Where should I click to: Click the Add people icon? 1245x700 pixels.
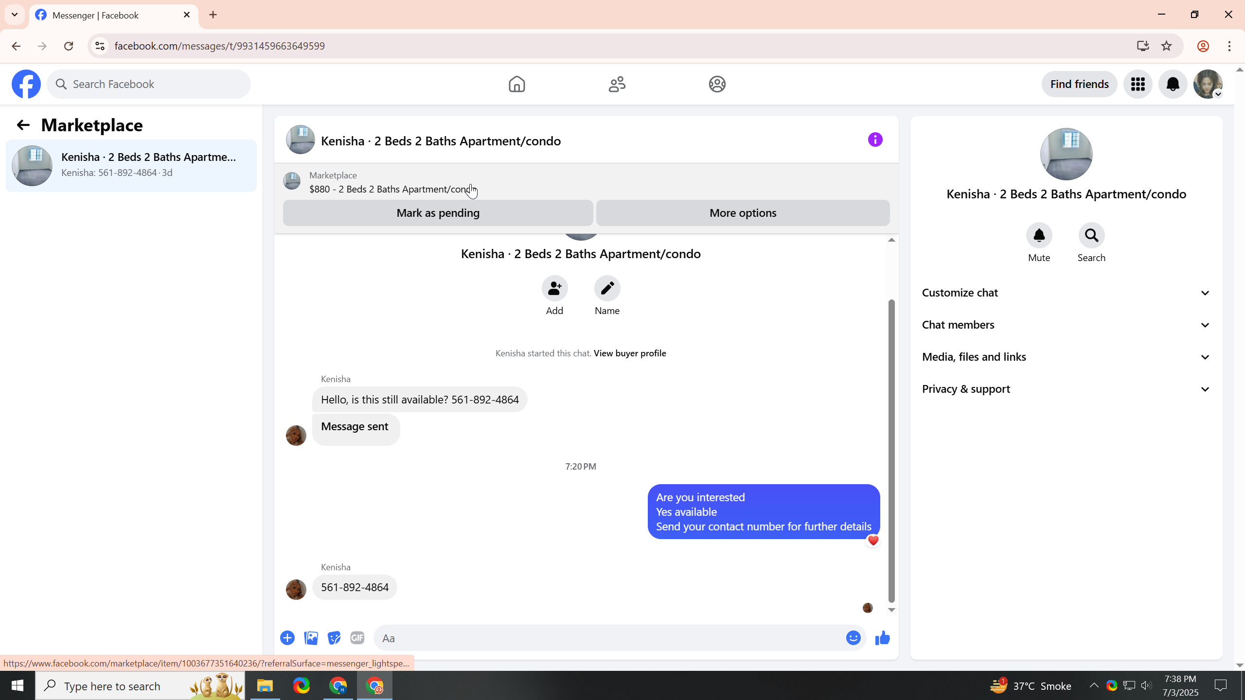[554, 289]
